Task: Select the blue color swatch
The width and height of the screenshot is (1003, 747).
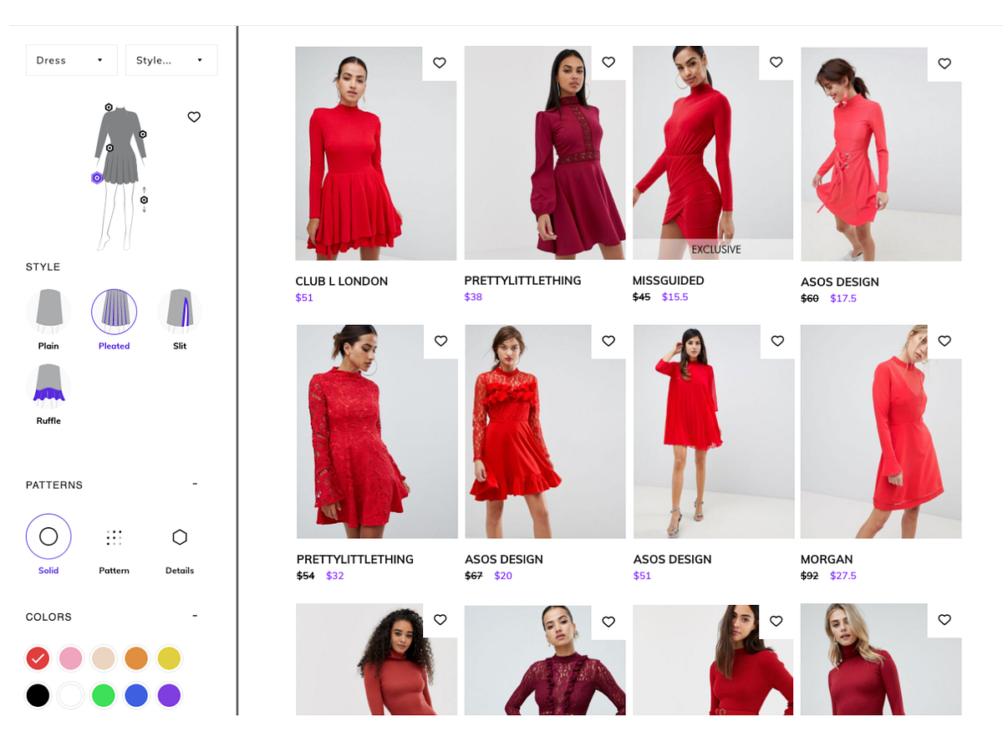Action: click(135, 694)
